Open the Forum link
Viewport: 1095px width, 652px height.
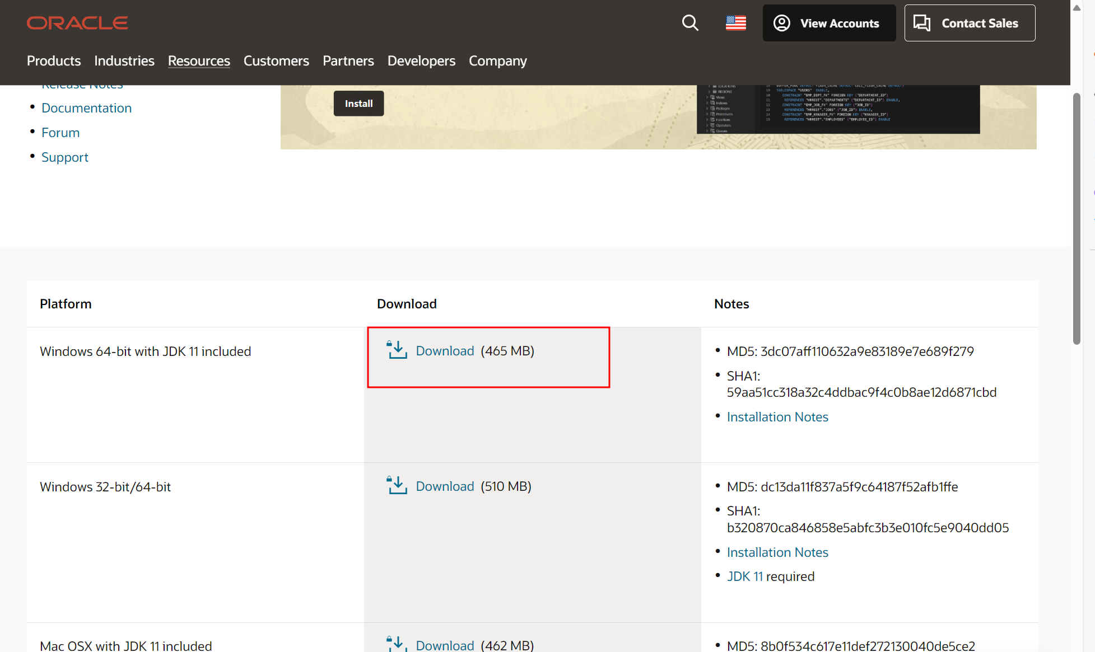click(x=60, y=133)
